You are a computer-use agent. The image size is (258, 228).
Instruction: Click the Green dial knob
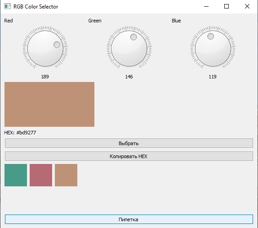(129, 48)
